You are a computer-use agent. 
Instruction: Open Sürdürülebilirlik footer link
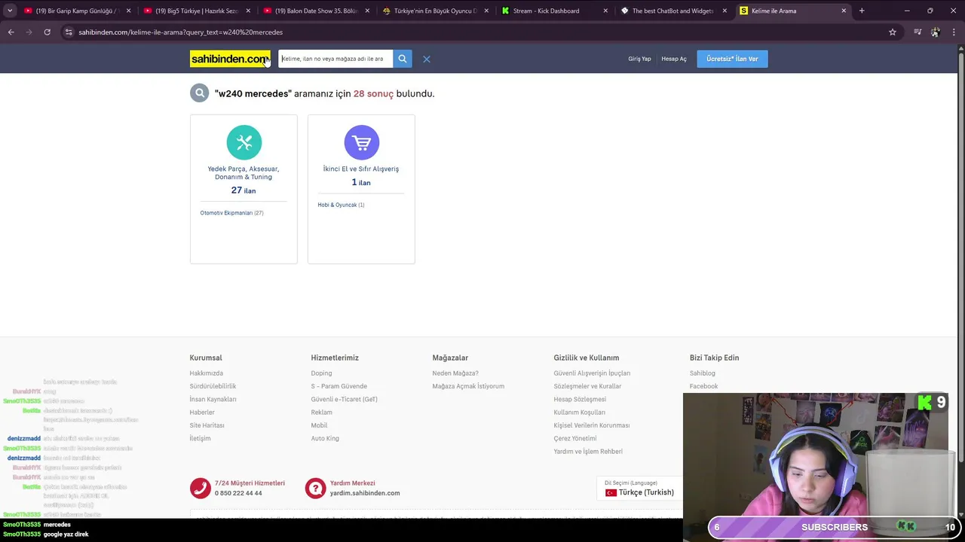pos(213,386)
